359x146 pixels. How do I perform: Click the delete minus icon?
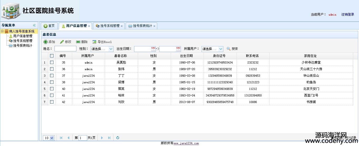78,42
